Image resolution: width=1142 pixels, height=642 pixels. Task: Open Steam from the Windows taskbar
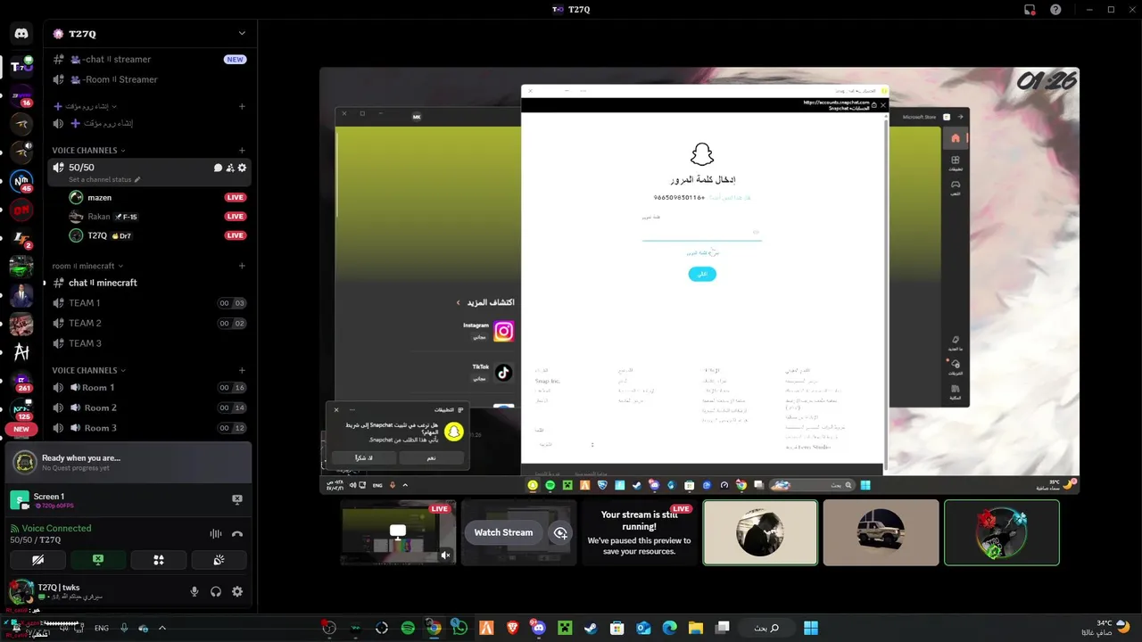590,628
